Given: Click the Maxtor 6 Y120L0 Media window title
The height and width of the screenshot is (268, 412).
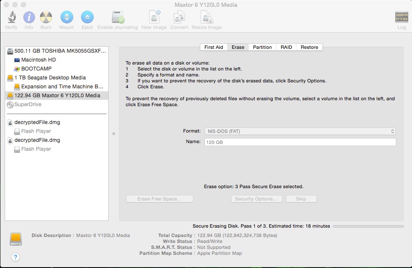Looking at the screenshot, I should [206, 5].
